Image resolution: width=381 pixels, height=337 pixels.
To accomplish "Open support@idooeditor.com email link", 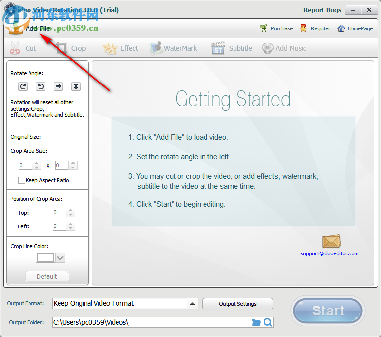I will tap(329, 253).
